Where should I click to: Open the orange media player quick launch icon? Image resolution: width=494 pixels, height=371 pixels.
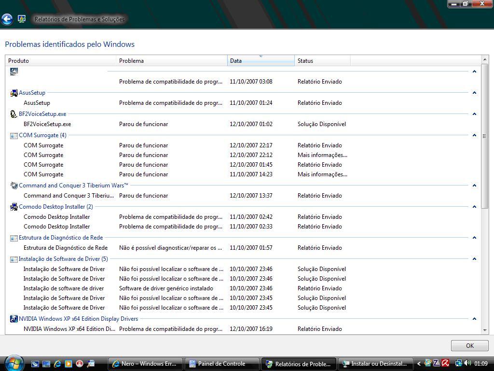[69, 364]
